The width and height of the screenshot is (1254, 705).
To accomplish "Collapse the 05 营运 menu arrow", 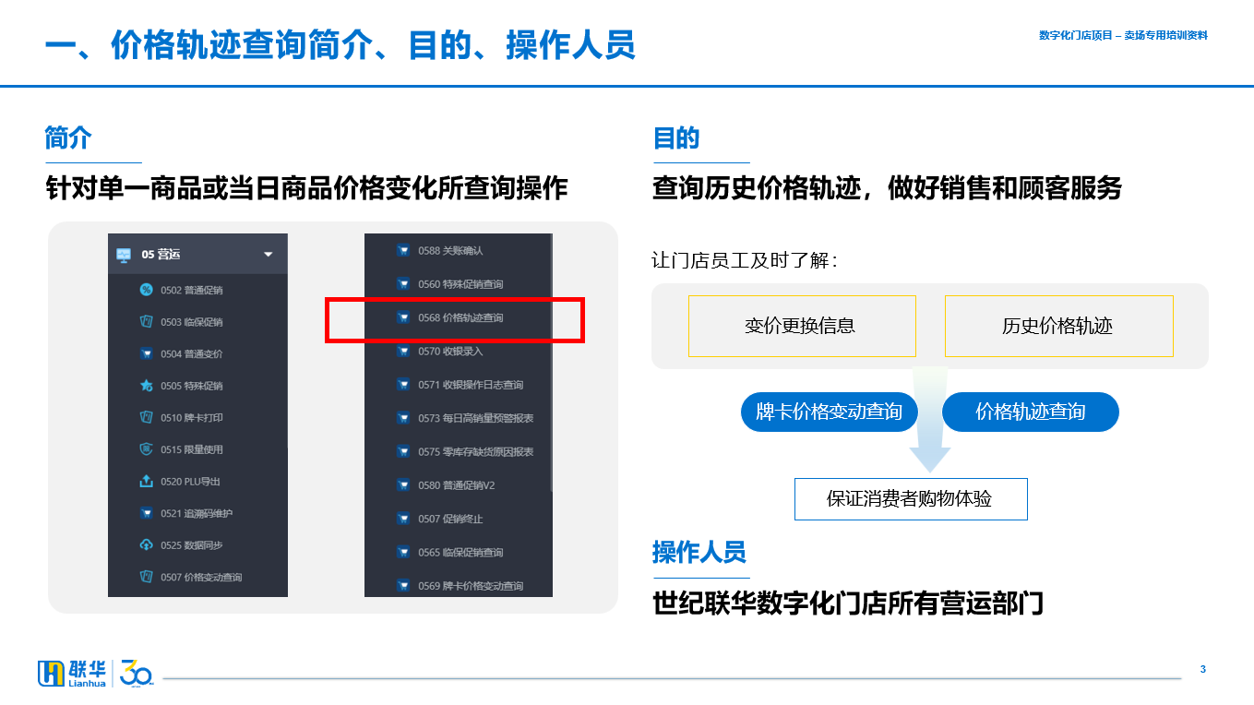I will (269, 255).
